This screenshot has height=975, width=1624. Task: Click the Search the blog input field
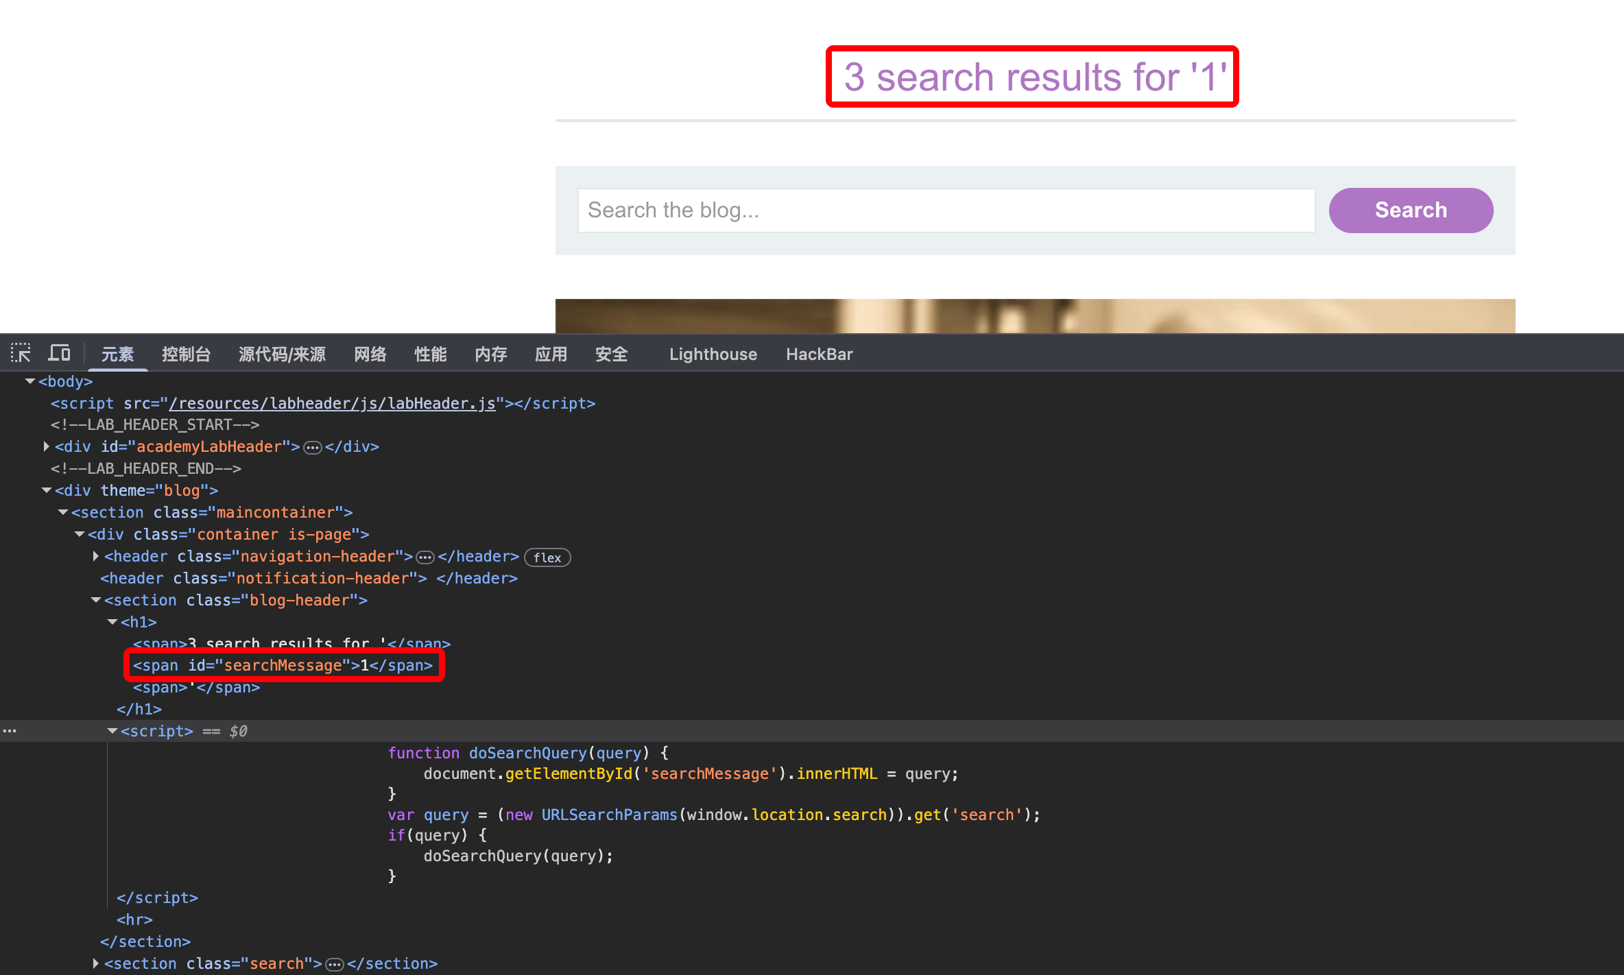(x=946, y=210)
